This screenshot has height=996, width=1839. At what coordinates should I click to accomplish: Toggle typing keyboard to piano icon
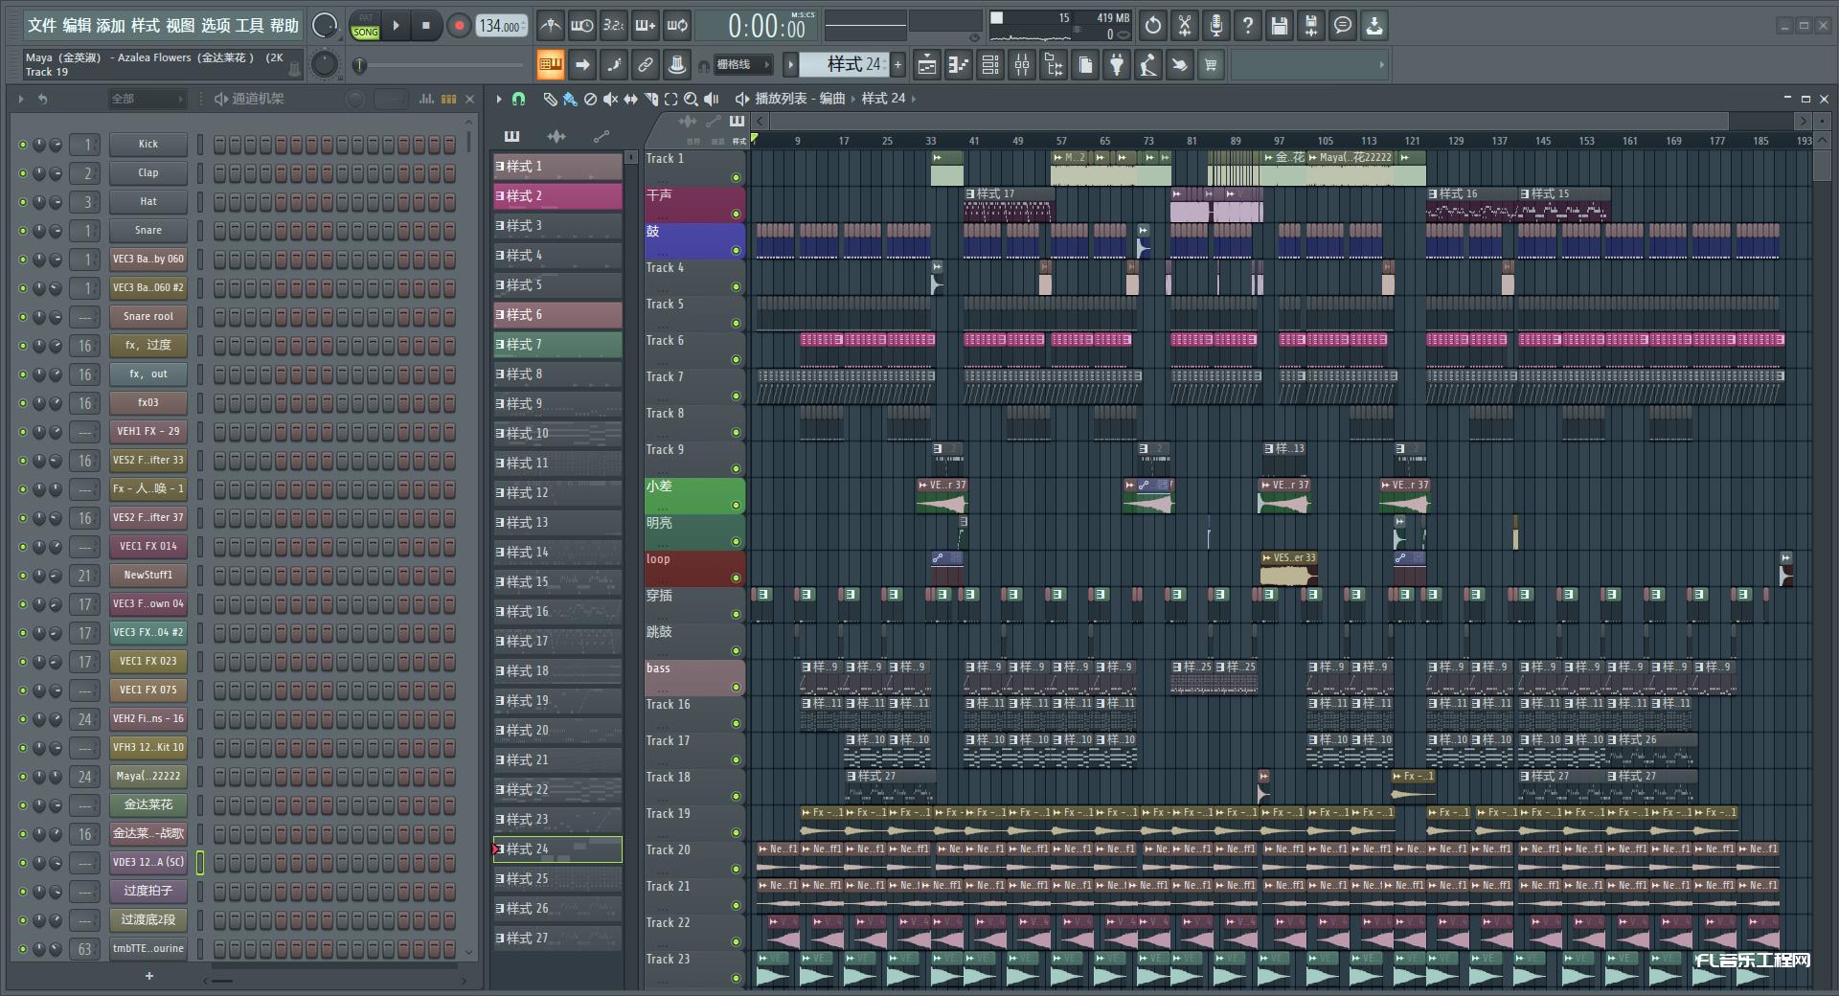pos(551,65)
